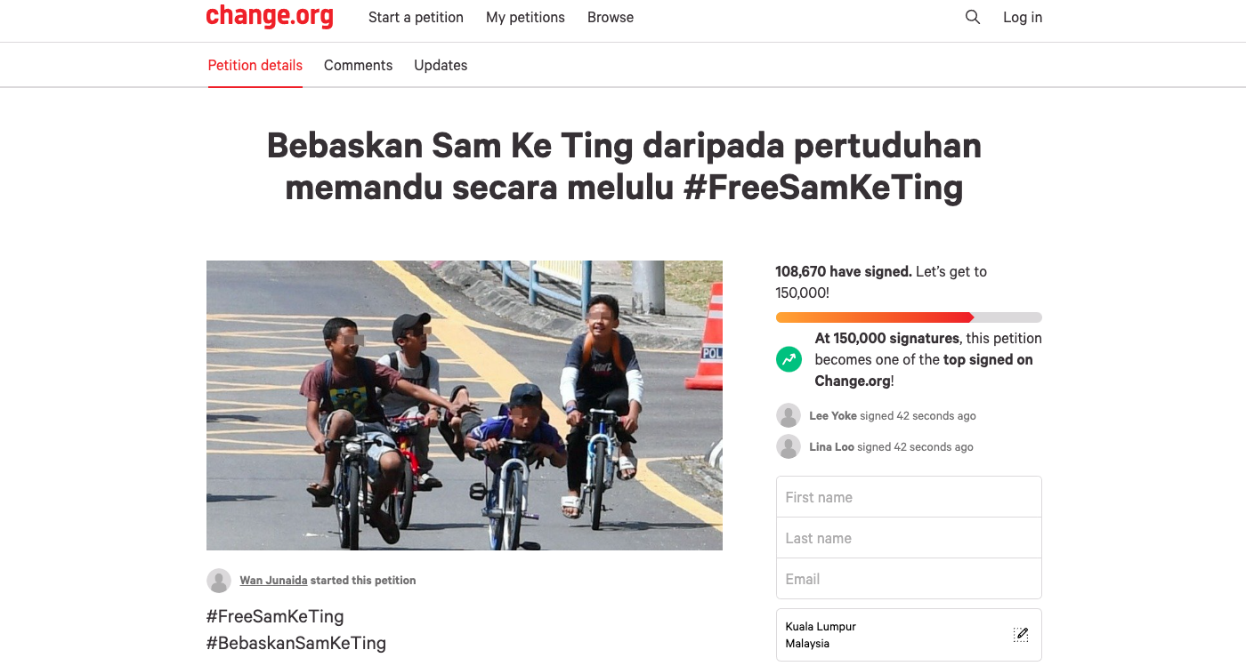This screenshot has width=1246, height=666.
Task: Focus the Last name field
Action: pos(909,538)
